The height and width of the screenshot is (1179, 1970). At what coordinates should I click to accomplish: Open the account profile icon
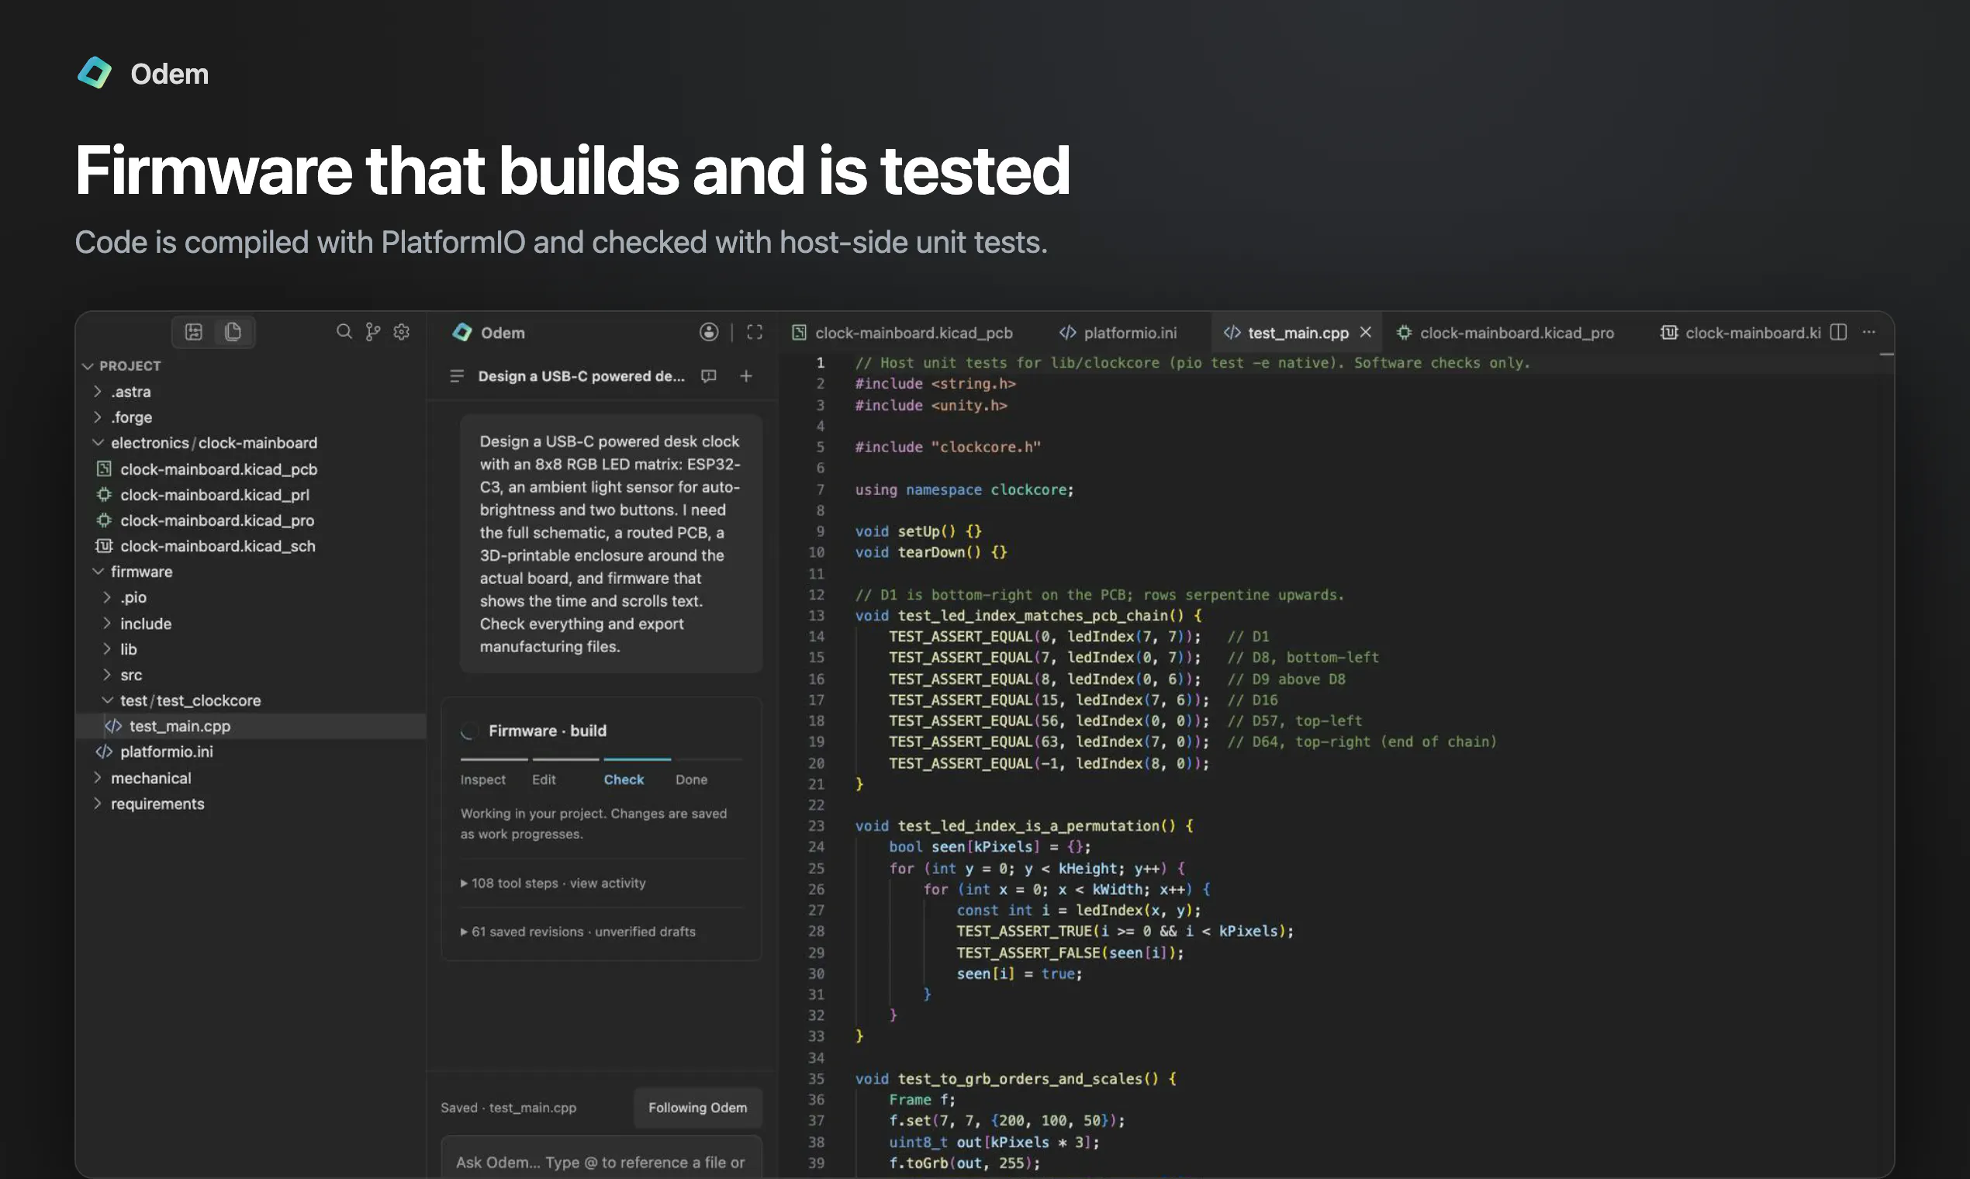click(x=709, y=332)
